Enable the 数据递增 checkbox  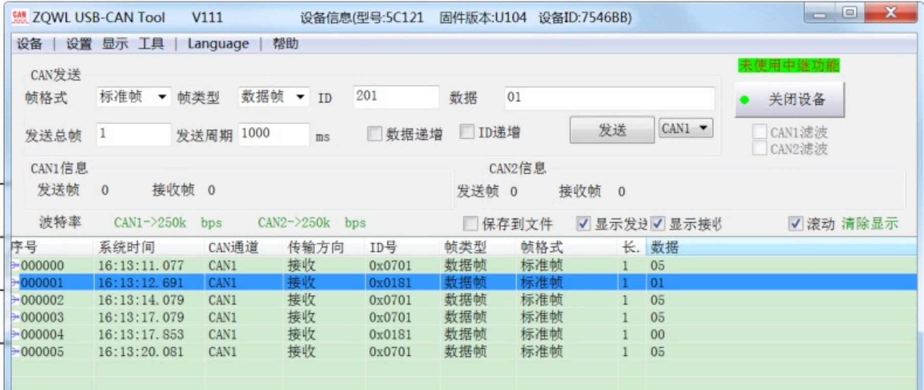pyautogui.click(x=374, y=134)
